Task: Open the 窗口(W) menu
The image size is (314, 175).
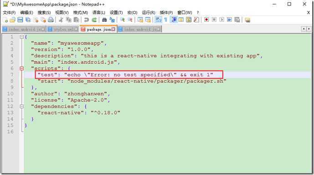Action: [185, 13]
